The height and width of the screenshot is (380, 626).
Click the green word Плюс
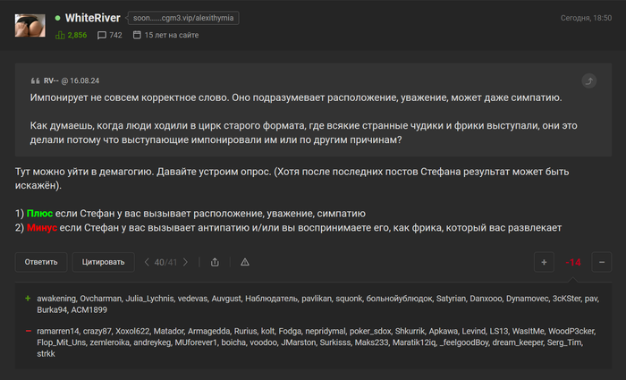(39, 214)
